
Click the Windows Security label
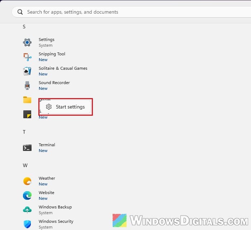click(56, 221)
